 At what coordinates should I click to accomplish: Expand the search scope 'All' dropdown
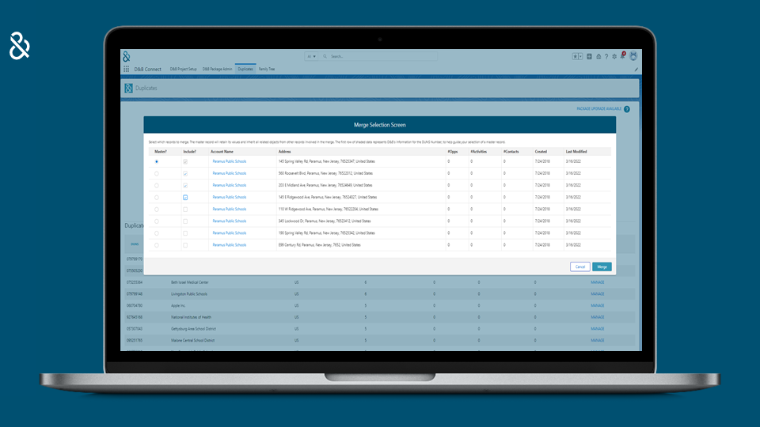click(x=311, y=56)
